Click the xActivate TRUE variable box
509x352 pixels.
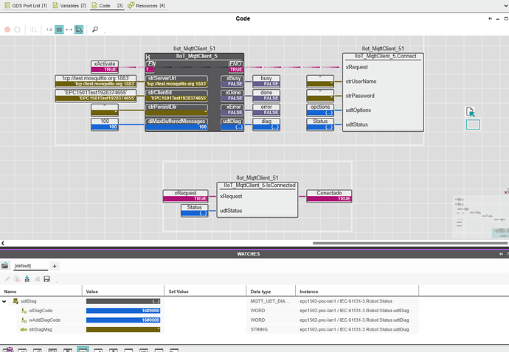(x=105, y=66)
